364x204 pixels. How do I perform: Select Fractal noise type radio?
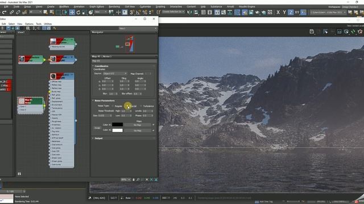127,106
